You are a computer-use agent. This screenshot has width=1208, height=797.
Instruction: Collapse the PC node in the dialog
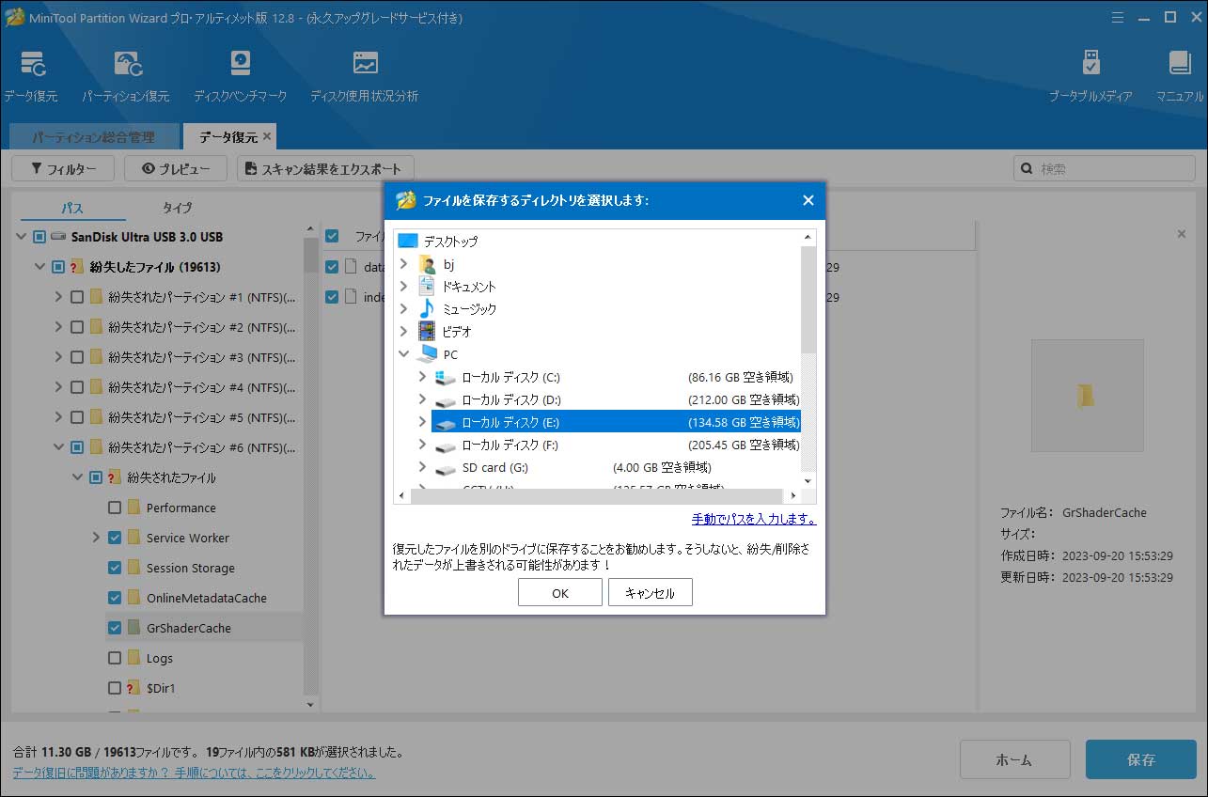404,354
